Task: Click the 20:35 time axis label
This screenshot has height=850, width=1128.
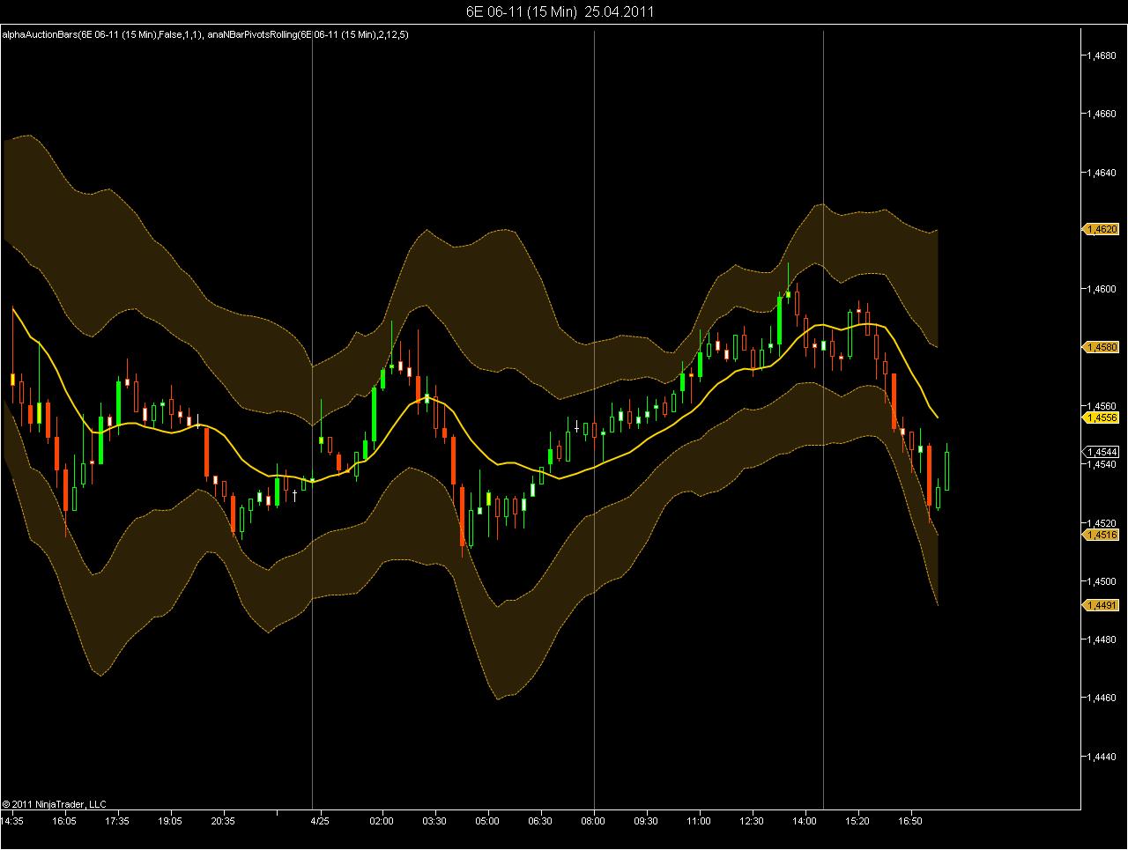Action: 223,821
